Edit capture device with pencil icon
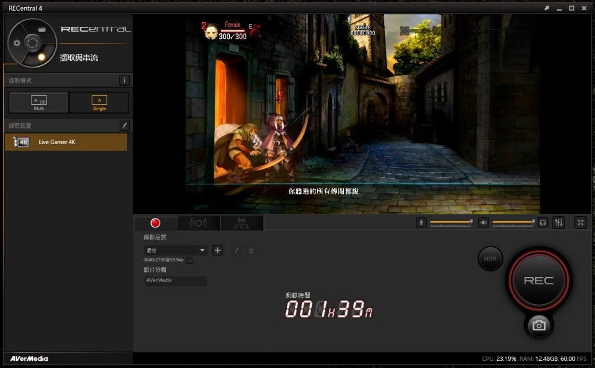This screenshot has width=595, height=368. pyautogui.click(x=124, y=126)
